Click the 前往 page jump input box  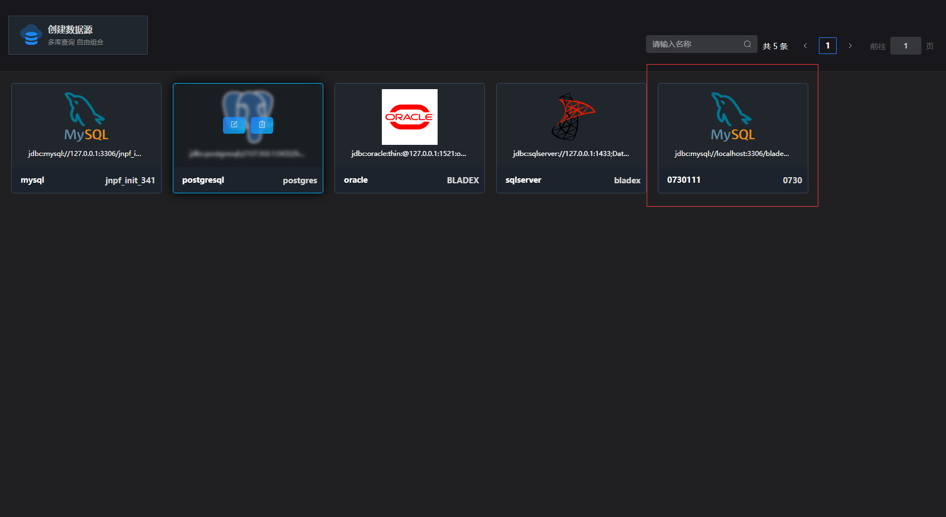pos(906,46)
